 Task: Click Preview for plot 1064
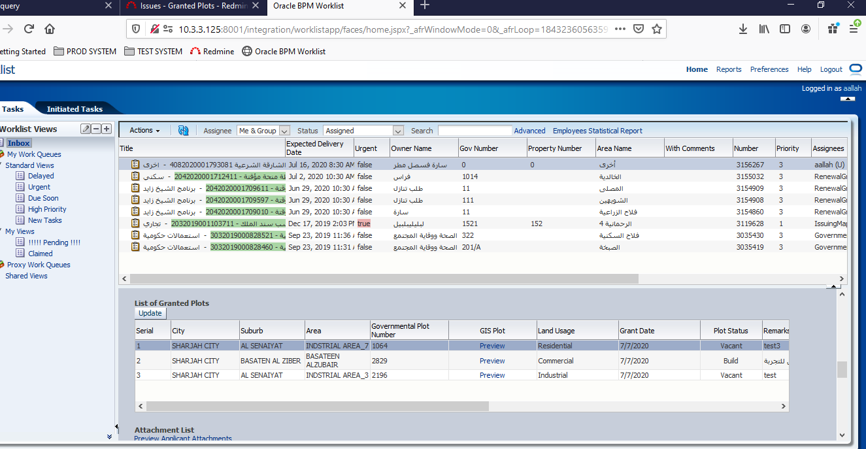[492, 346]
